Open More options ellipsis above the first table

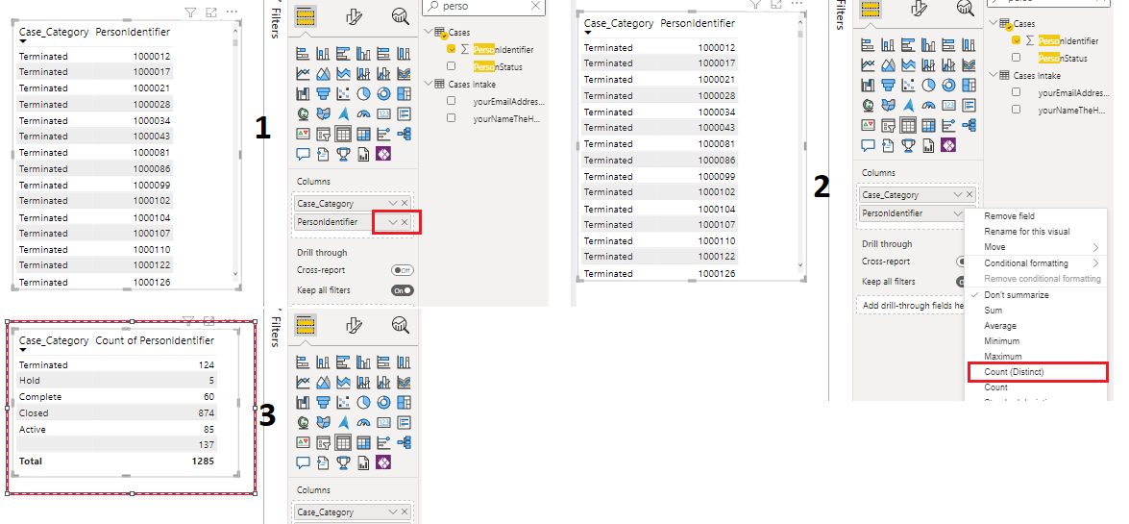[x=232, y=12]
